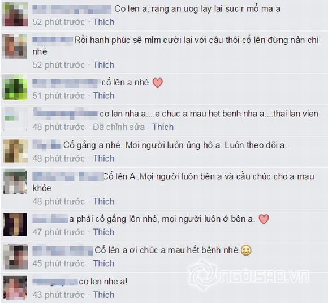The width and height of the screenshot is (328, 303).
Task: Open the '48 phút trước' timestamp under 'Cố gắng a nhé'
Action: pyautogui.click(x=59, y=158)
